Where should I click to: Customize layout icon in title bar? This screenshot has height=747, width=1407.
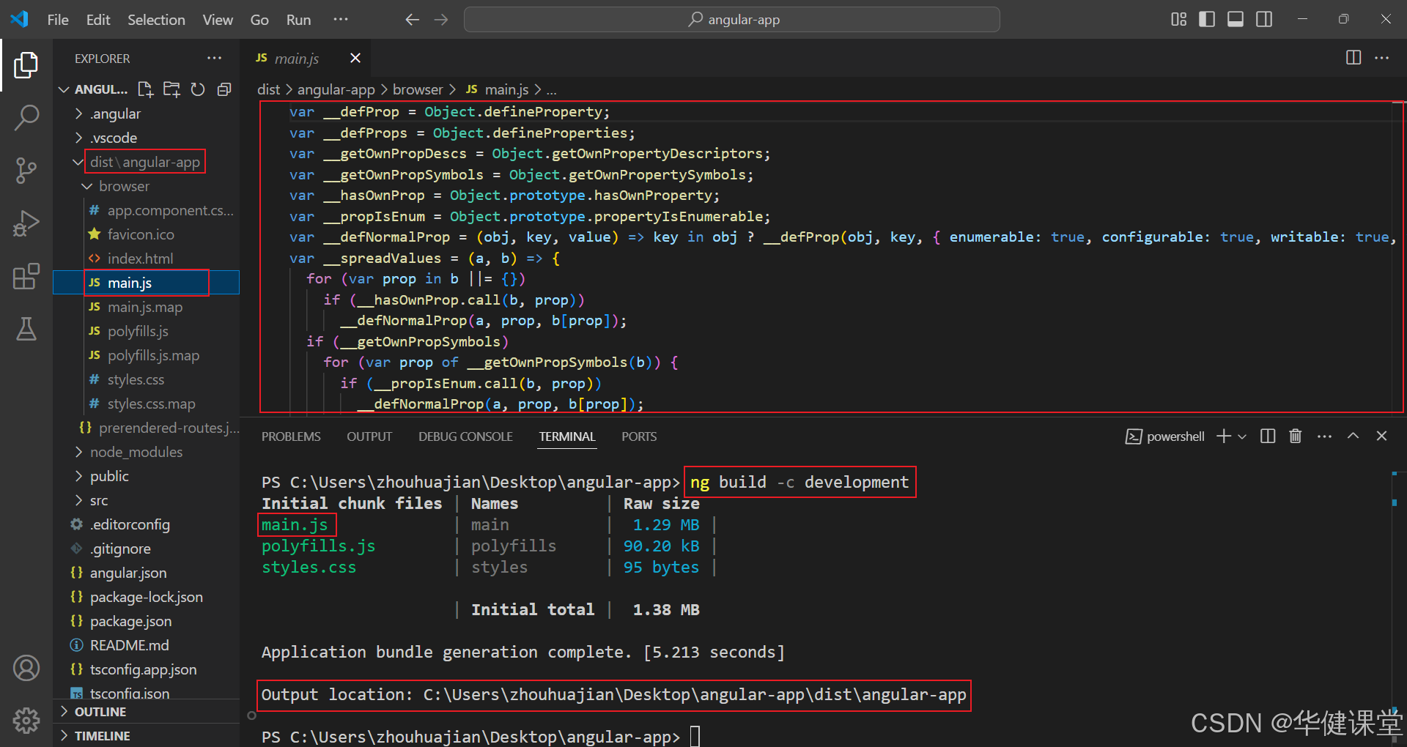pos(1178,20)
